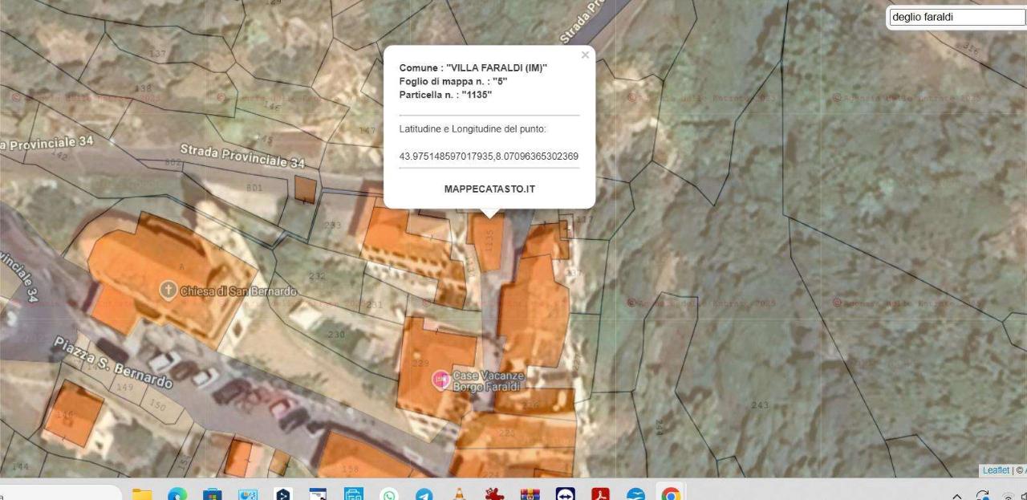Image resolution: width=1027 pixels, height=500 pixels.
Task: Click the search field containing 'deglio faraldi'
Action: [956, 17]
